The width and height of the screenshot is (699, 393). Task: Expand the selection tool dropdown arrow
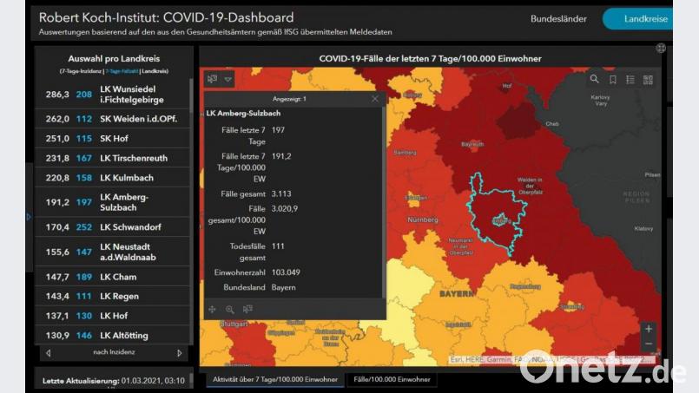click(x=228, y=79)
